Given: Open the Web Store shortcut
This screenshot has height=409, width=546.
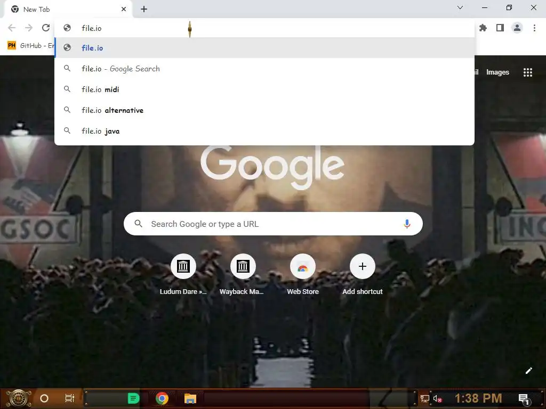Looking at the screenshot, I should tap(303, 275).
